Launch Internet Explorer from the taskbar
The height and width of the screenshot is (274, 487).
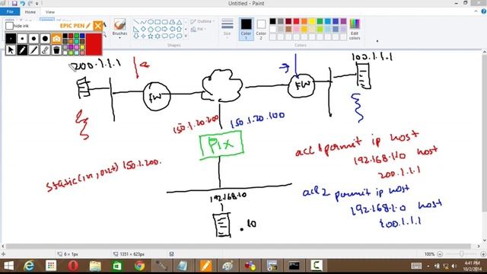29,266
